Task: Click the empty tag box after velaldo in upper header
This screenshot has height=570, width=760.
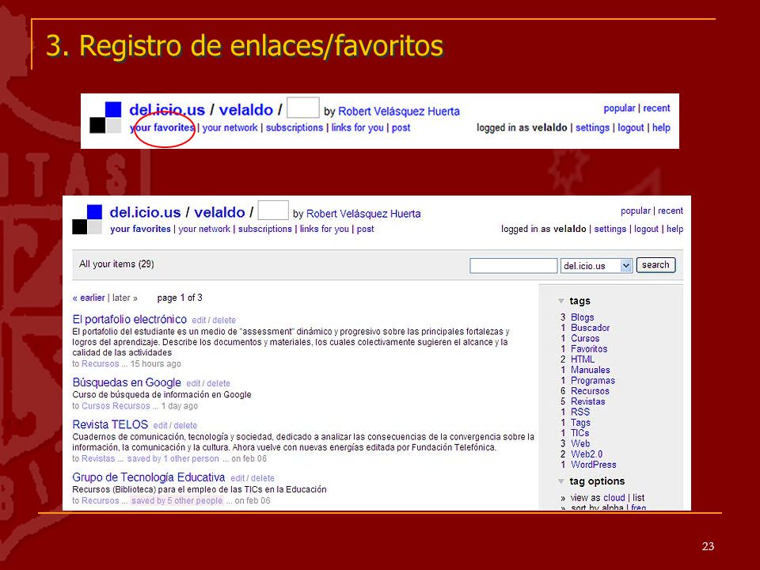Action: 303,108
